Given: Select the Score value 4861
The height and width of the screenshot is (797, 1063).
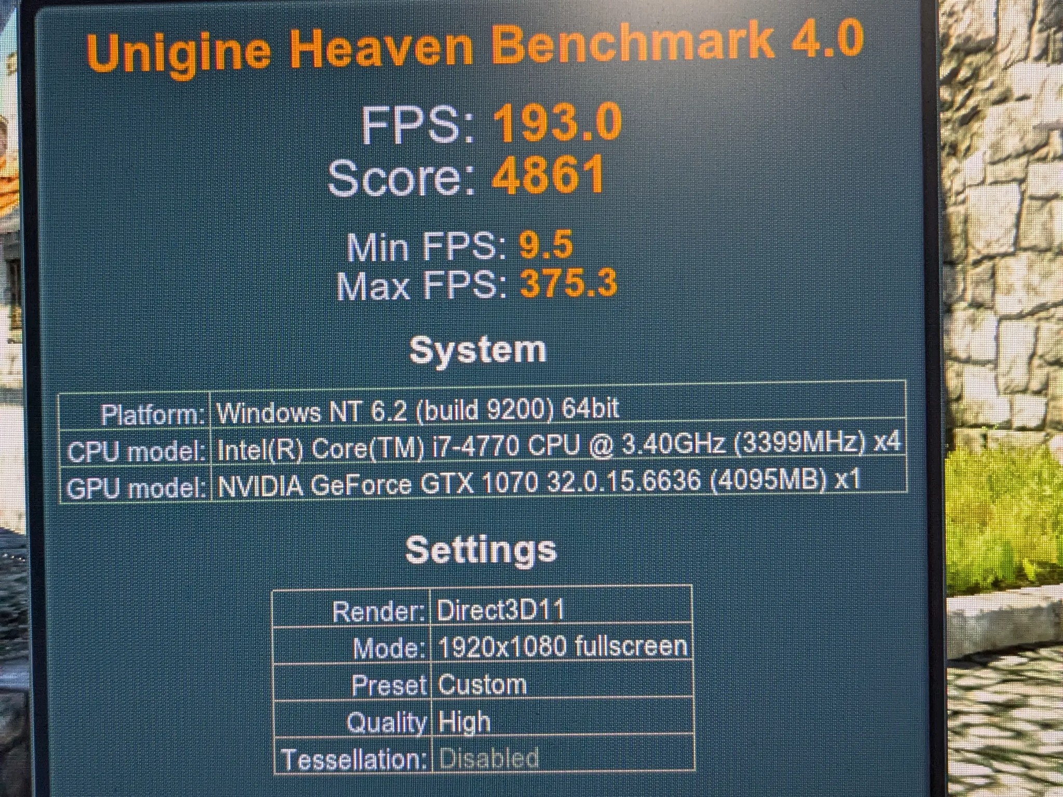Looking at the screenshot, I should pos(548,174).
